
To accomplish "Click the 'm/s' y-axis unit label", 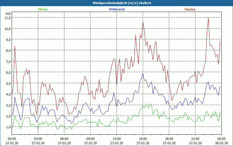I will click(8, 13).
